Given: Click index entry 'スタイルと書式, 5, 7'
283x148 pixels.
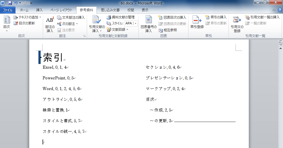Looking at the screenshot, I should point(61,121).
